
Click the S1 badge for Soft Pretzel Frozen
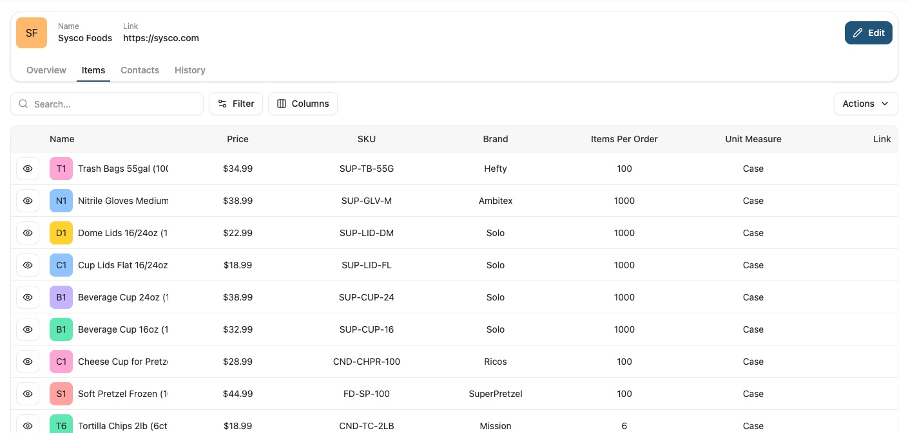pyautogui.click(x=61, y=394)
